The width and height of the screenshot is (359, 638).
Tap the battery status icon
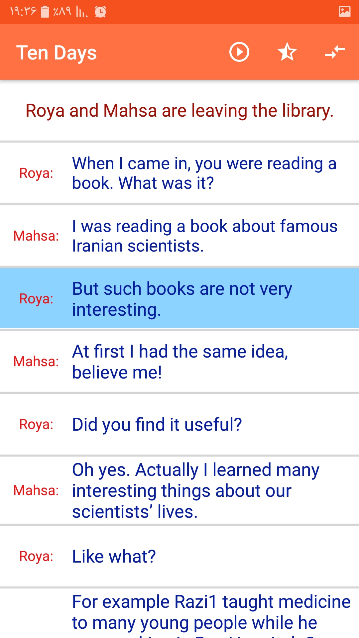coord(45,12)
